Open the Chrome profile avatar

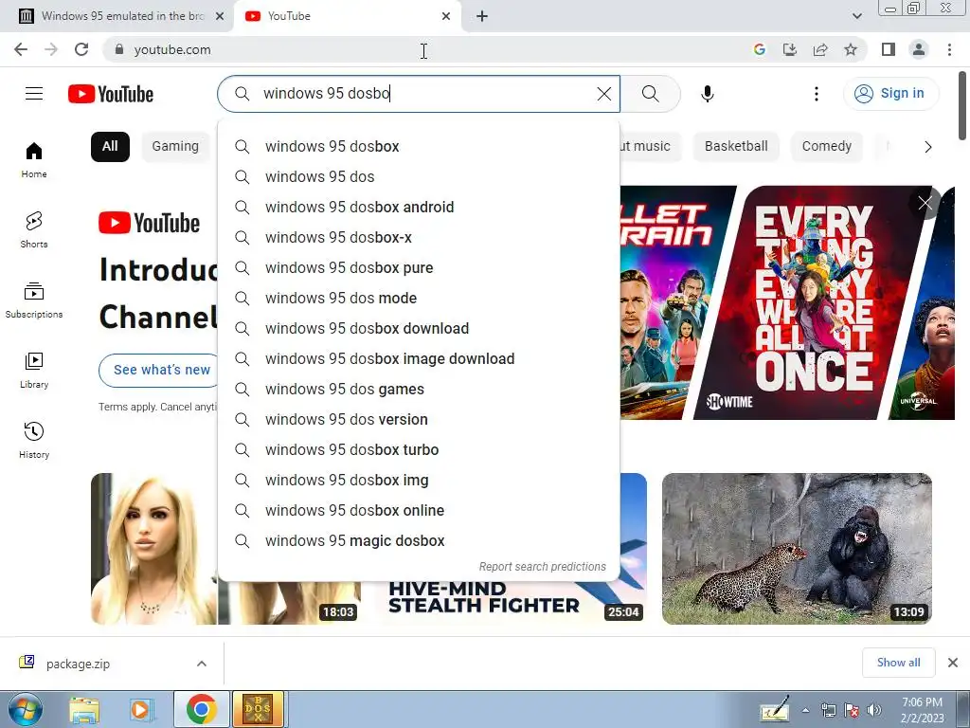(x=919, y=49)
